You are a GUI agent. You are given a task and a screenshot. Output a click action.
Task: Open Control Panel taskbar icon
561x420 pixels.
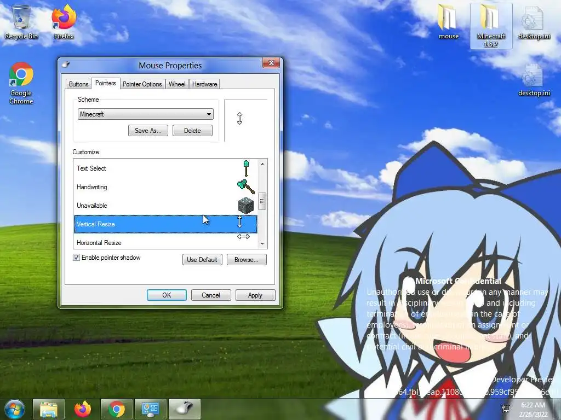coord(151,409)
